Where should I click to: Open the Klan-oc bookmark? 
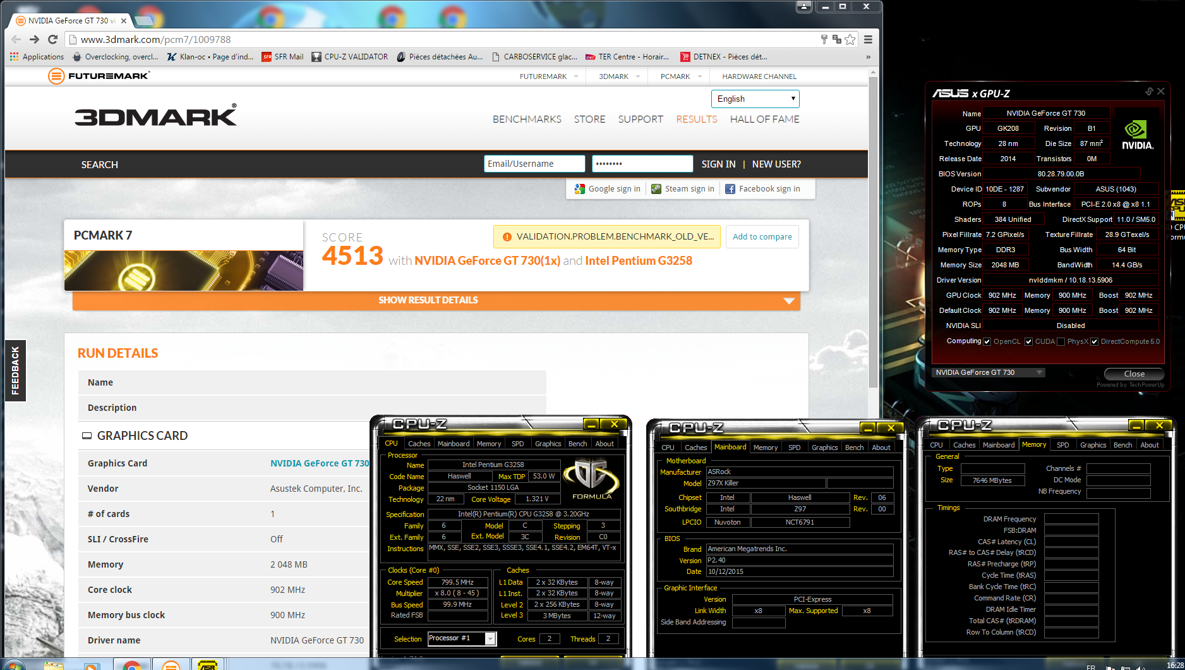(210, 57)
